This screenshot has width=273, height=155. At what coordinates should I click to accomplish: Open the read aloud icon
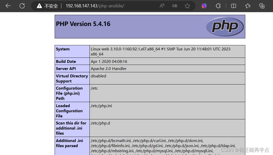click(x=162, y=6)
